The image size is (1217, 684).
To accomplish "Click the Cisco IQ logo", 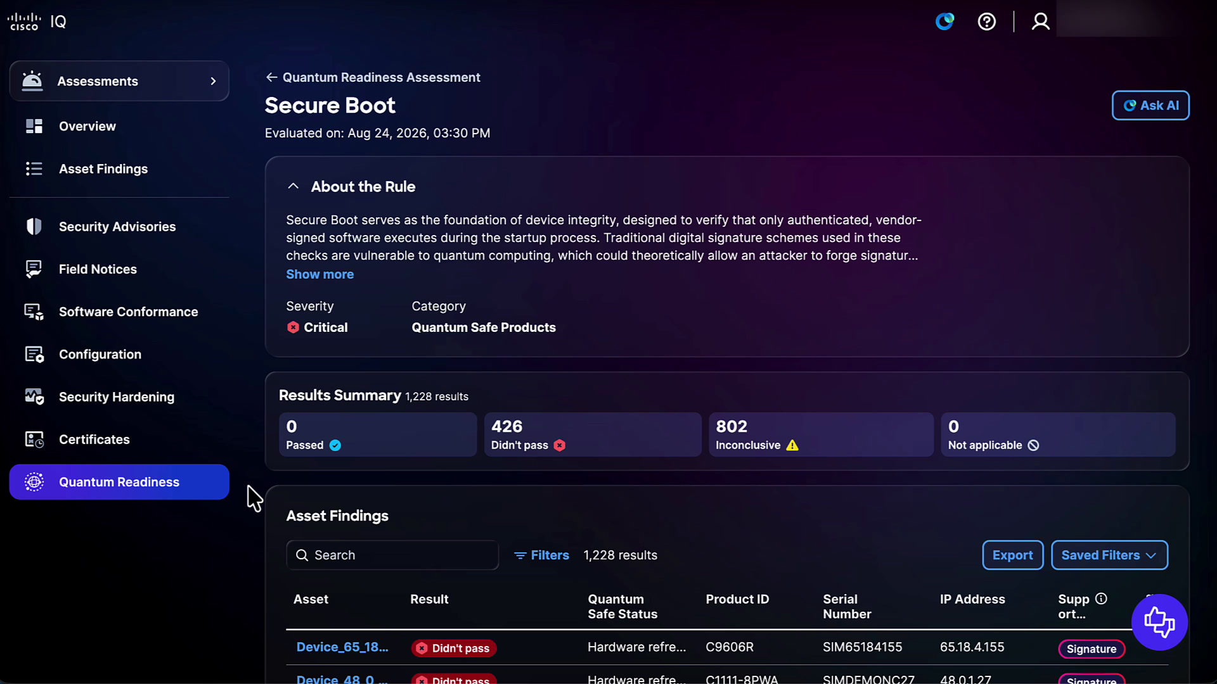I will (37, 22).
